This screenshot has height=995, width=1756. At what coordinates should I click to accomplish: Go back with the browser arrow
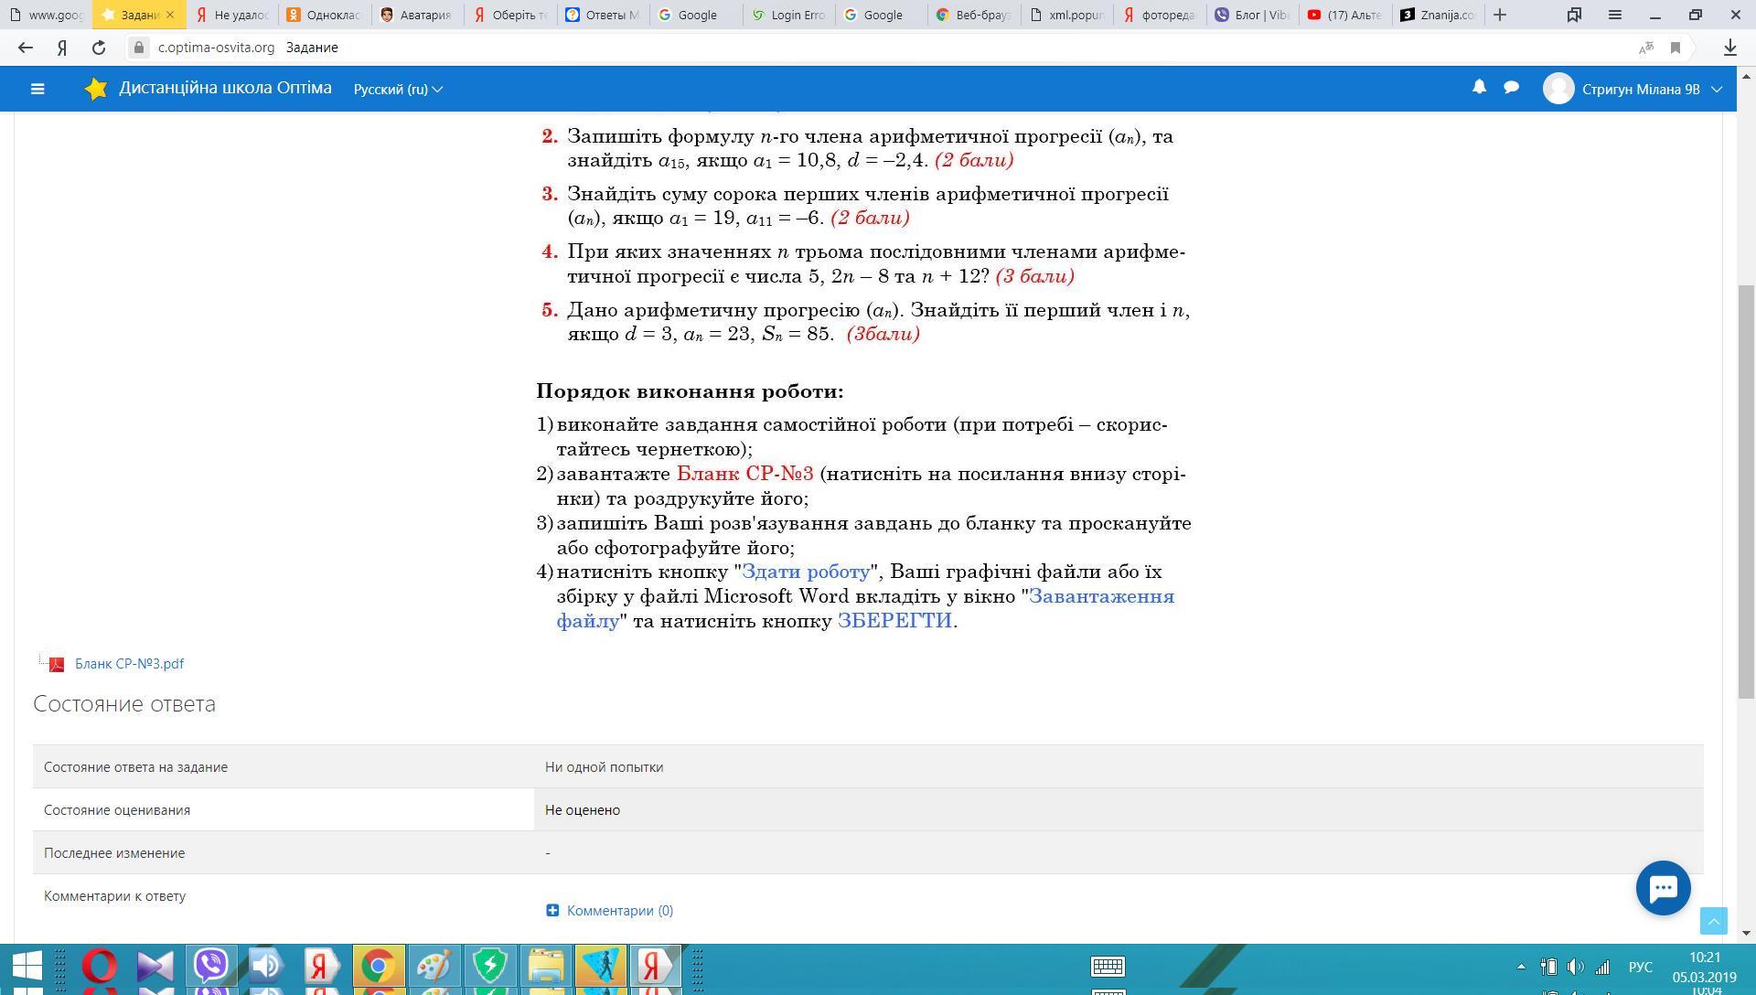tap(26, 48)
